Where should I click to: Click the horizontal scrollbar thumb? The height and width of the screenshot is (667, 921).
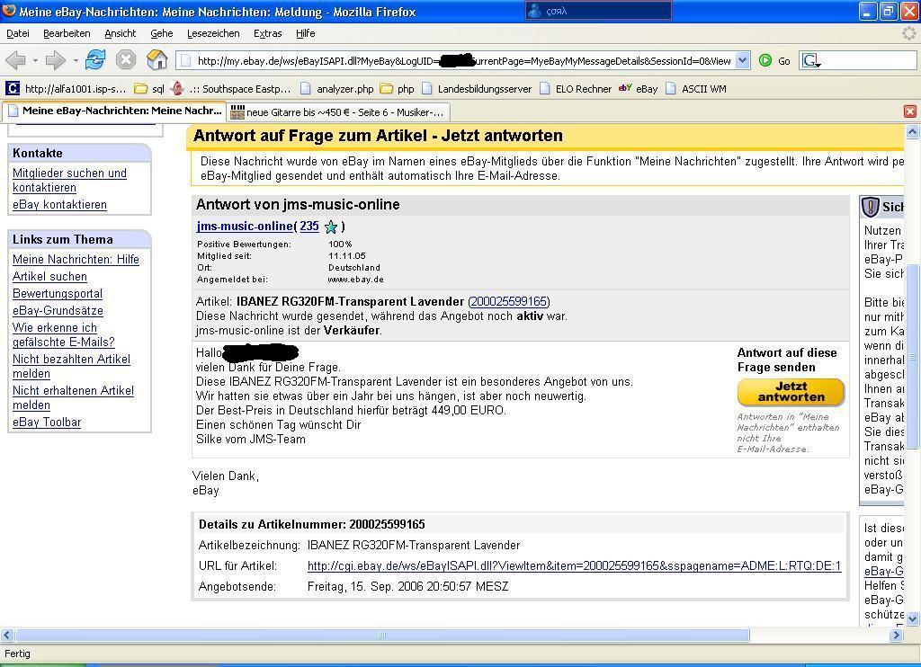tap(381, 636)
